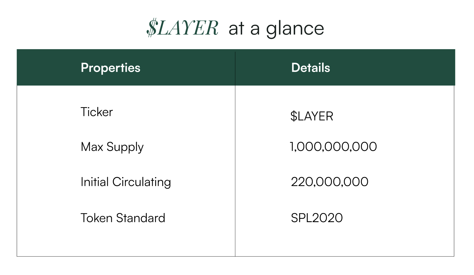Click the Ticker row label
Screen dimensions: 474x275
tap(97, 112)
